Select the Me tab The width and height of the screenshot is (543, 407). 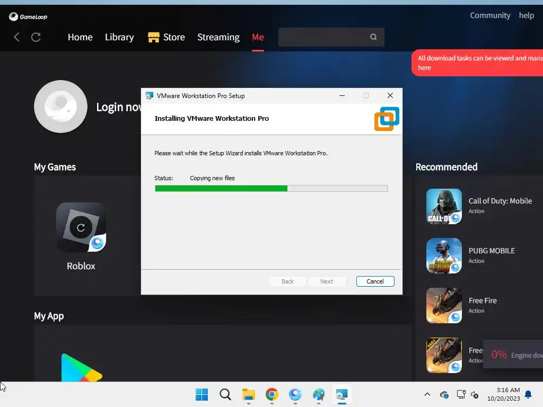[258, 37]
